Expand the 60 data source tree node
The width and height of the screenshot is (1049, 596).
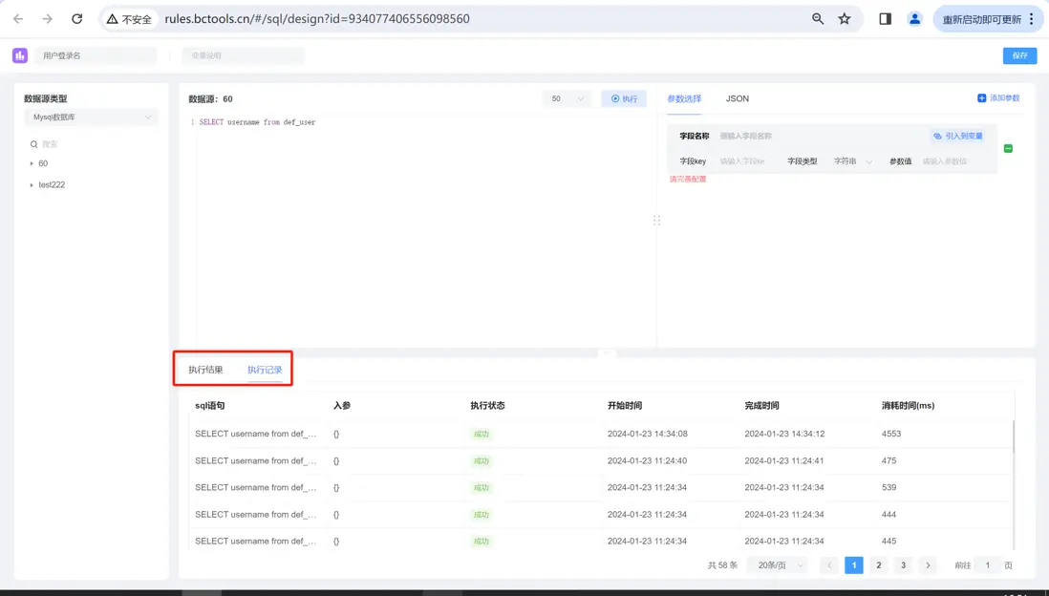point(32,163)
